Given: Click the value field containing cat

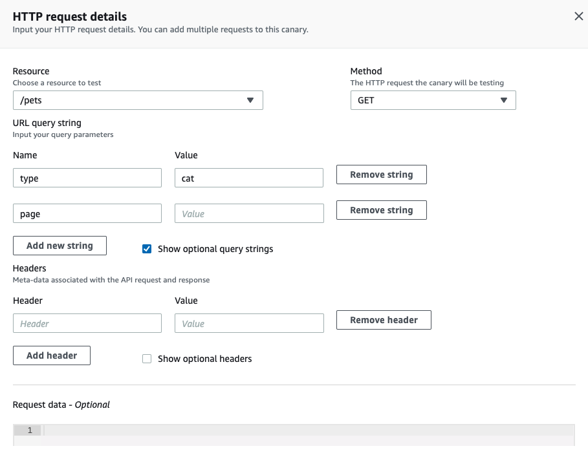Looking at the screenshot, I should point(249,178).
